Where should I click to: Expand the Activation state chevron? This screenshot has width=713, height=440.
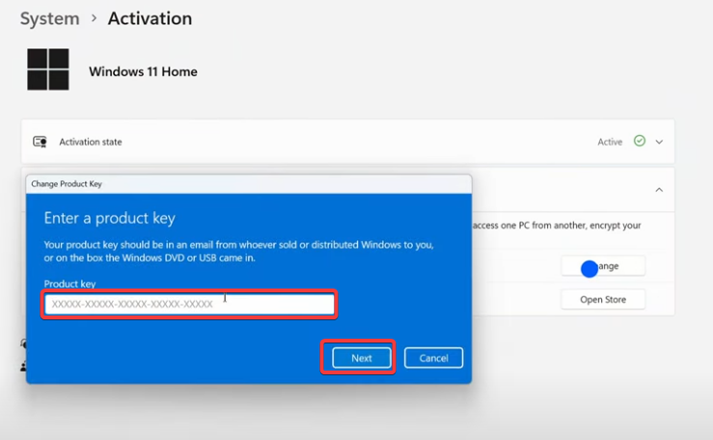pos(659,142)
